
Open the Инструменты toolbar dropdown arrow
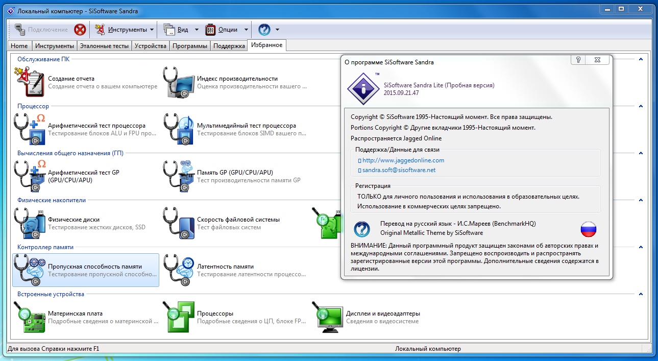(152, 30)
